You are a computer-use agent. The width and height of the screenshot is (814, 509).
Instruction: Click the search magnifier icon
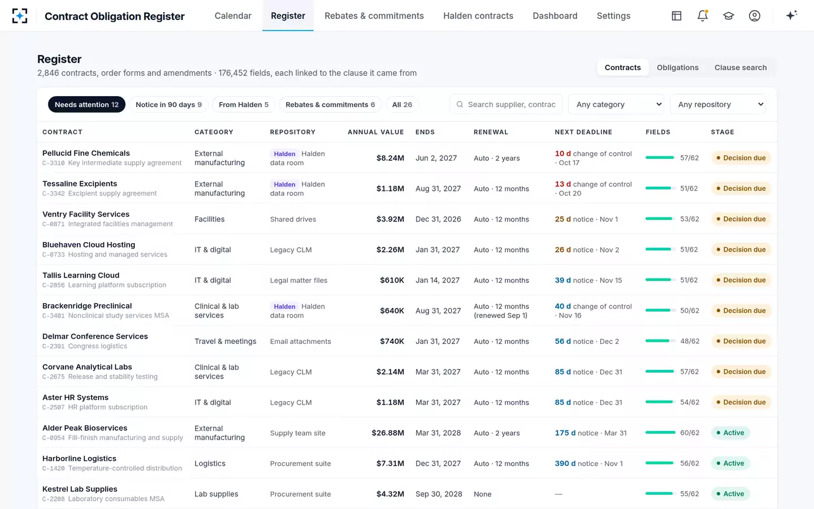coord(460,105)
